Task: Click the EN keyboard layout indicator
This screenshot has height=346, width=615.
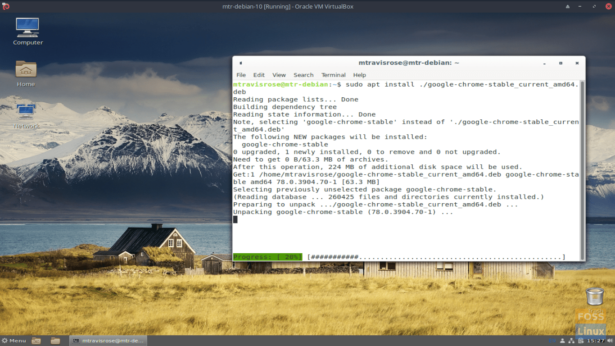Action: point(552,341)
